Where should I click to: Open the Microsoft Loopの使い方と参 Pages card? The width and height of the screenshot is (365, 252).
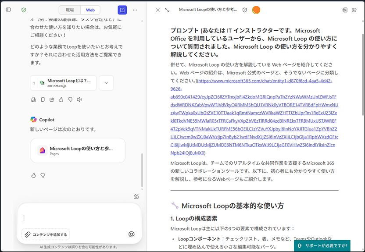pos(78,150)
